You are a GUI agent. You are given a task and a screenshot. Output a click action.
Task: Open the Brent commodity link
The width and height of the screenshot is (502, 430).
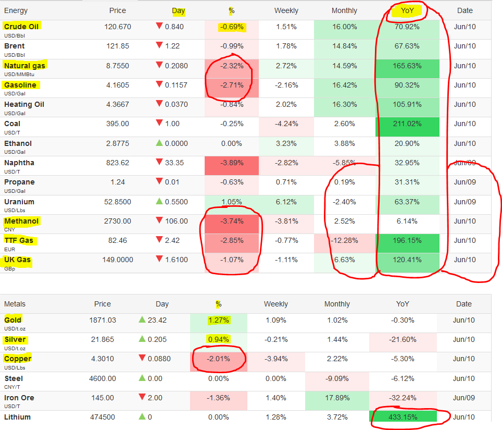[15, 46]
